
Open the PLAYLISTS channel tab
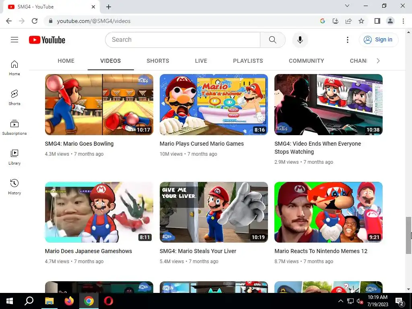tap(248, 61)
